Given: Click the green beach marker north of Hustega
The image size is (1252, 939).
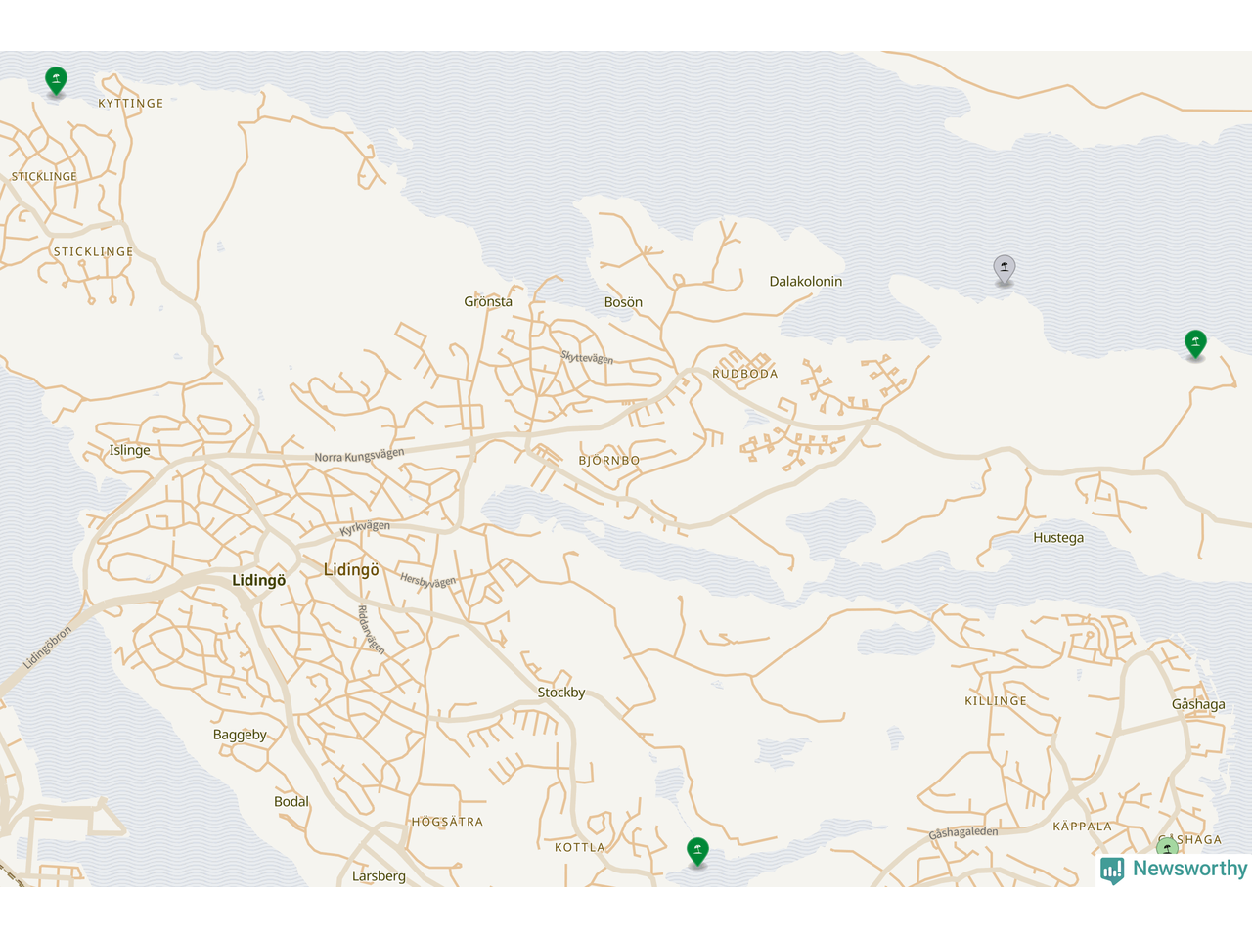Looking at the screenshot, I should (1195, 343).
